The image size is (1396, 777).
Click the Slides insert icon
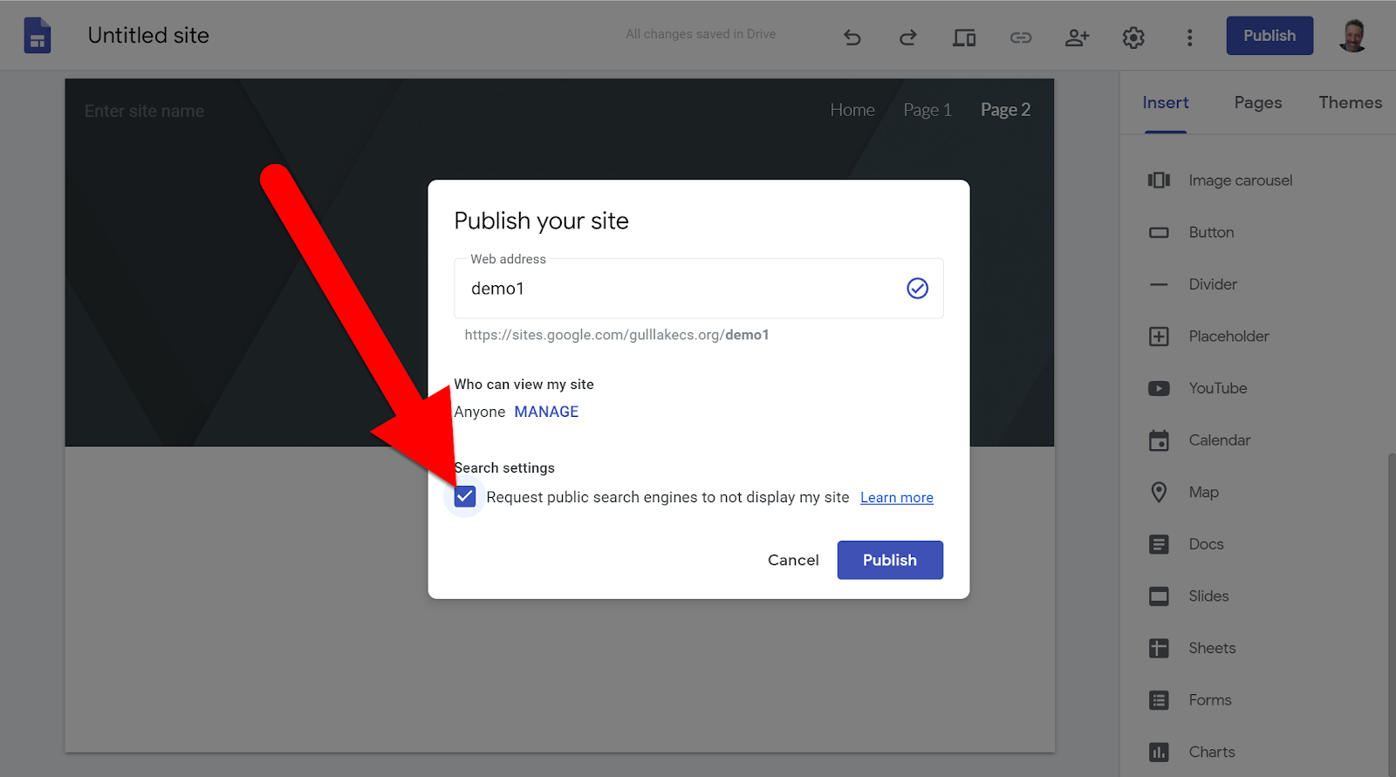pos(1159,596)
